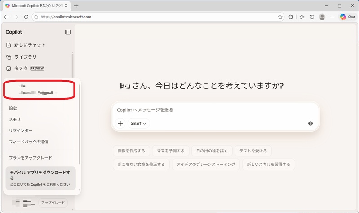Open the browser profile avatar

(x=322, y=17)
